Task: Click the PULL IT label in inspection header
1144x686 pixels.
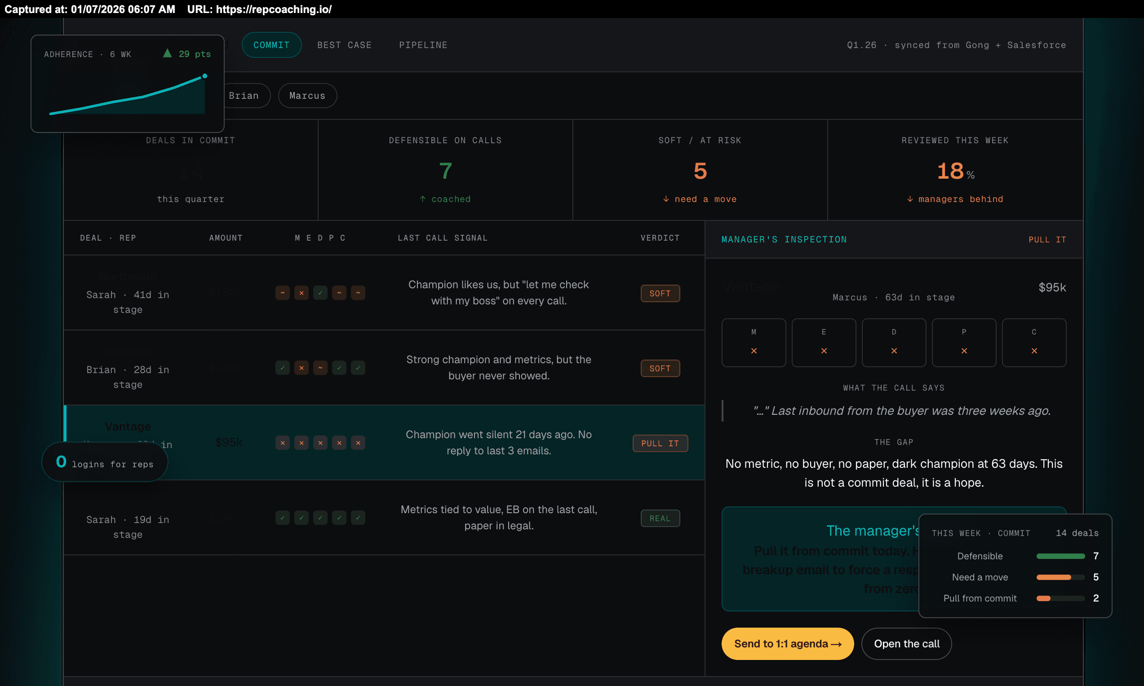Action: (1047, 239)
